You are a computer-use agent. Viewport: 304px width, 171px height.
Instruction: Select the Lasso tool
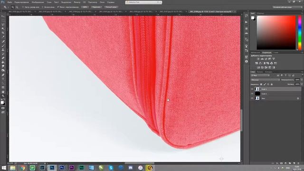(3, 25)
